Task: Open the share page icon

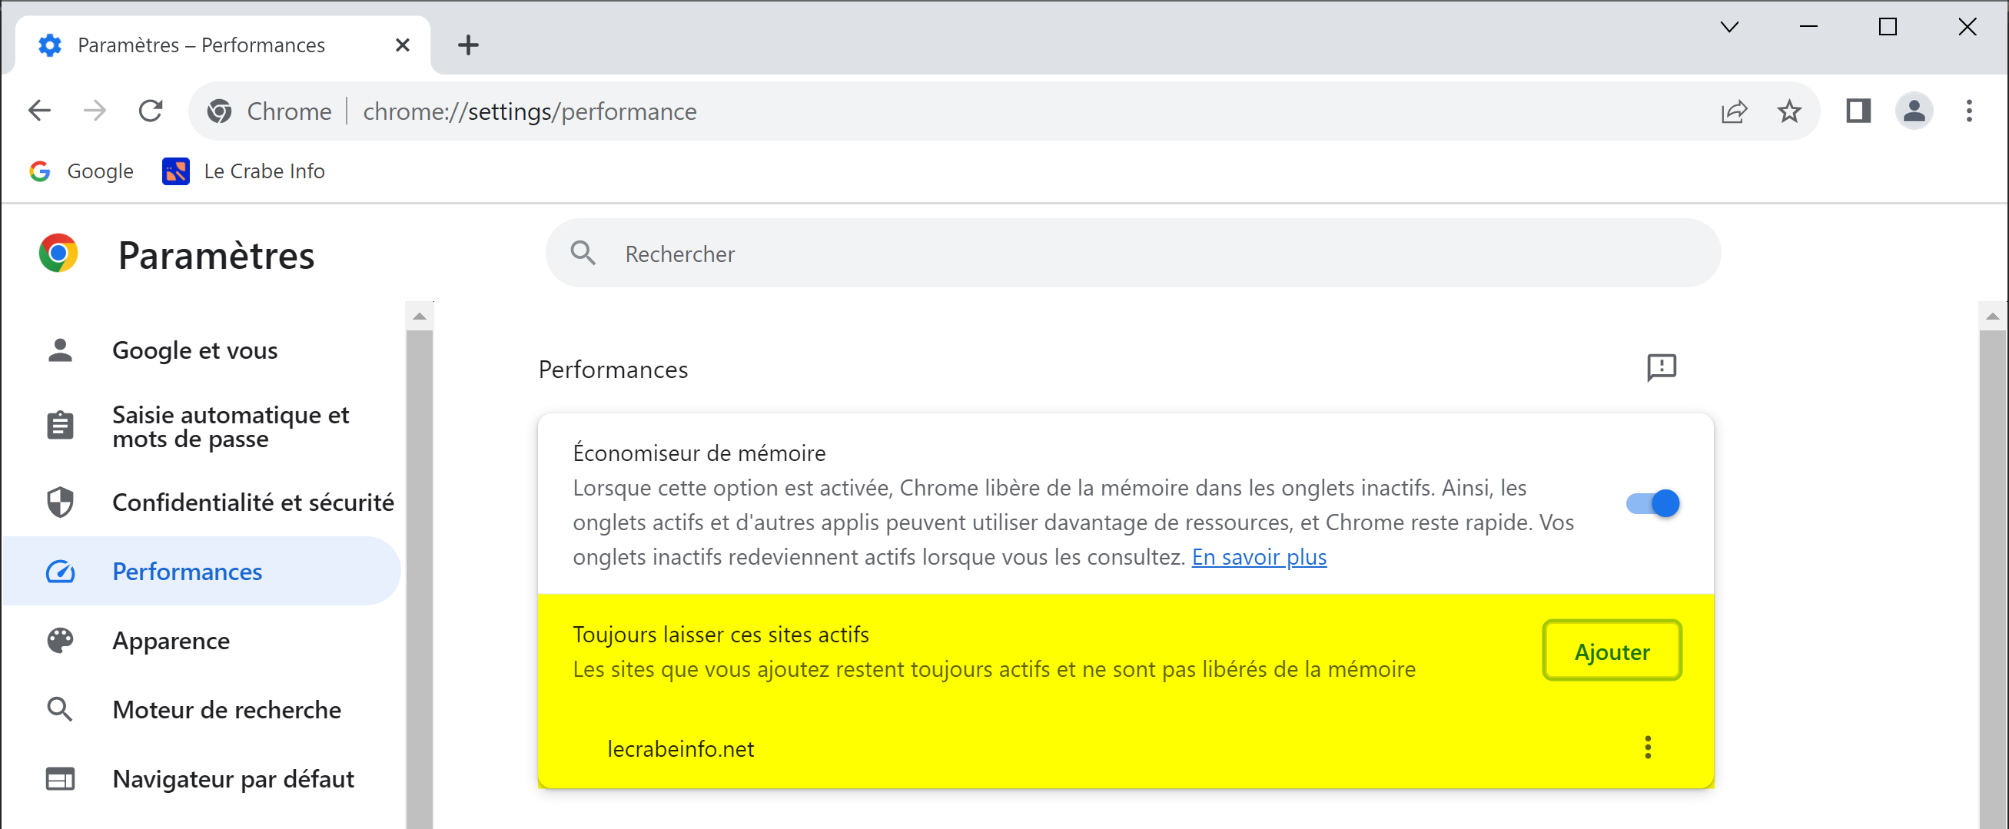Action: coord(1734,111)
